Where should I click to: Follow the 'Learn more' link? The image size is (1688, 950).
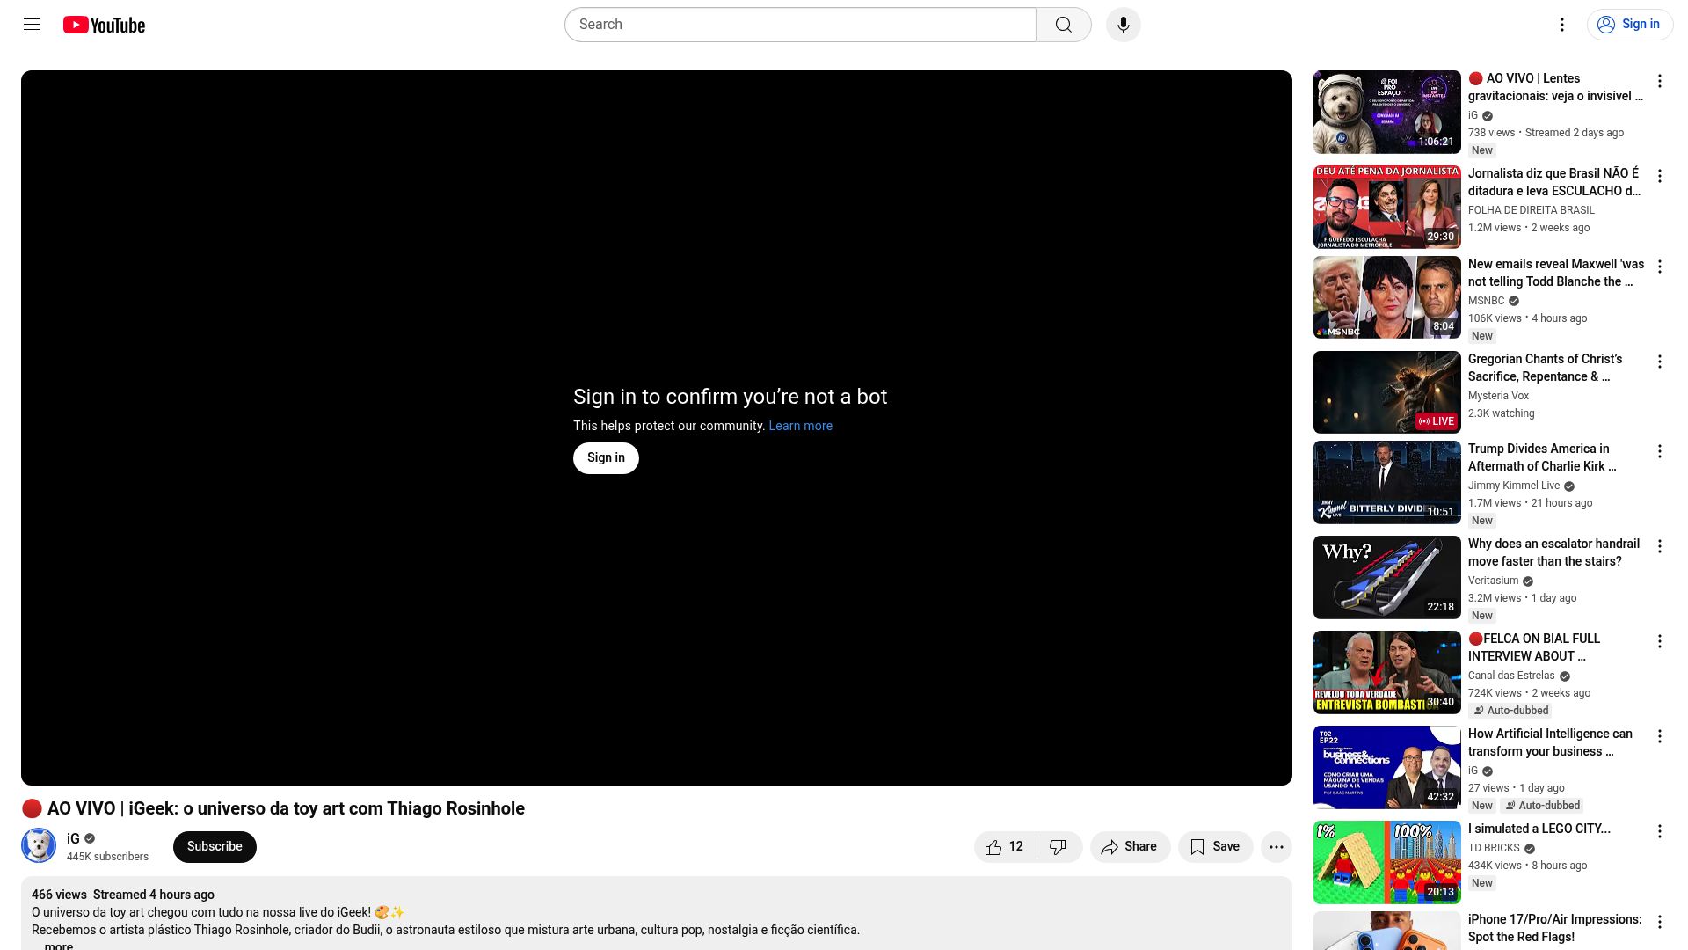pyautogui.click(x=800, y=426)
